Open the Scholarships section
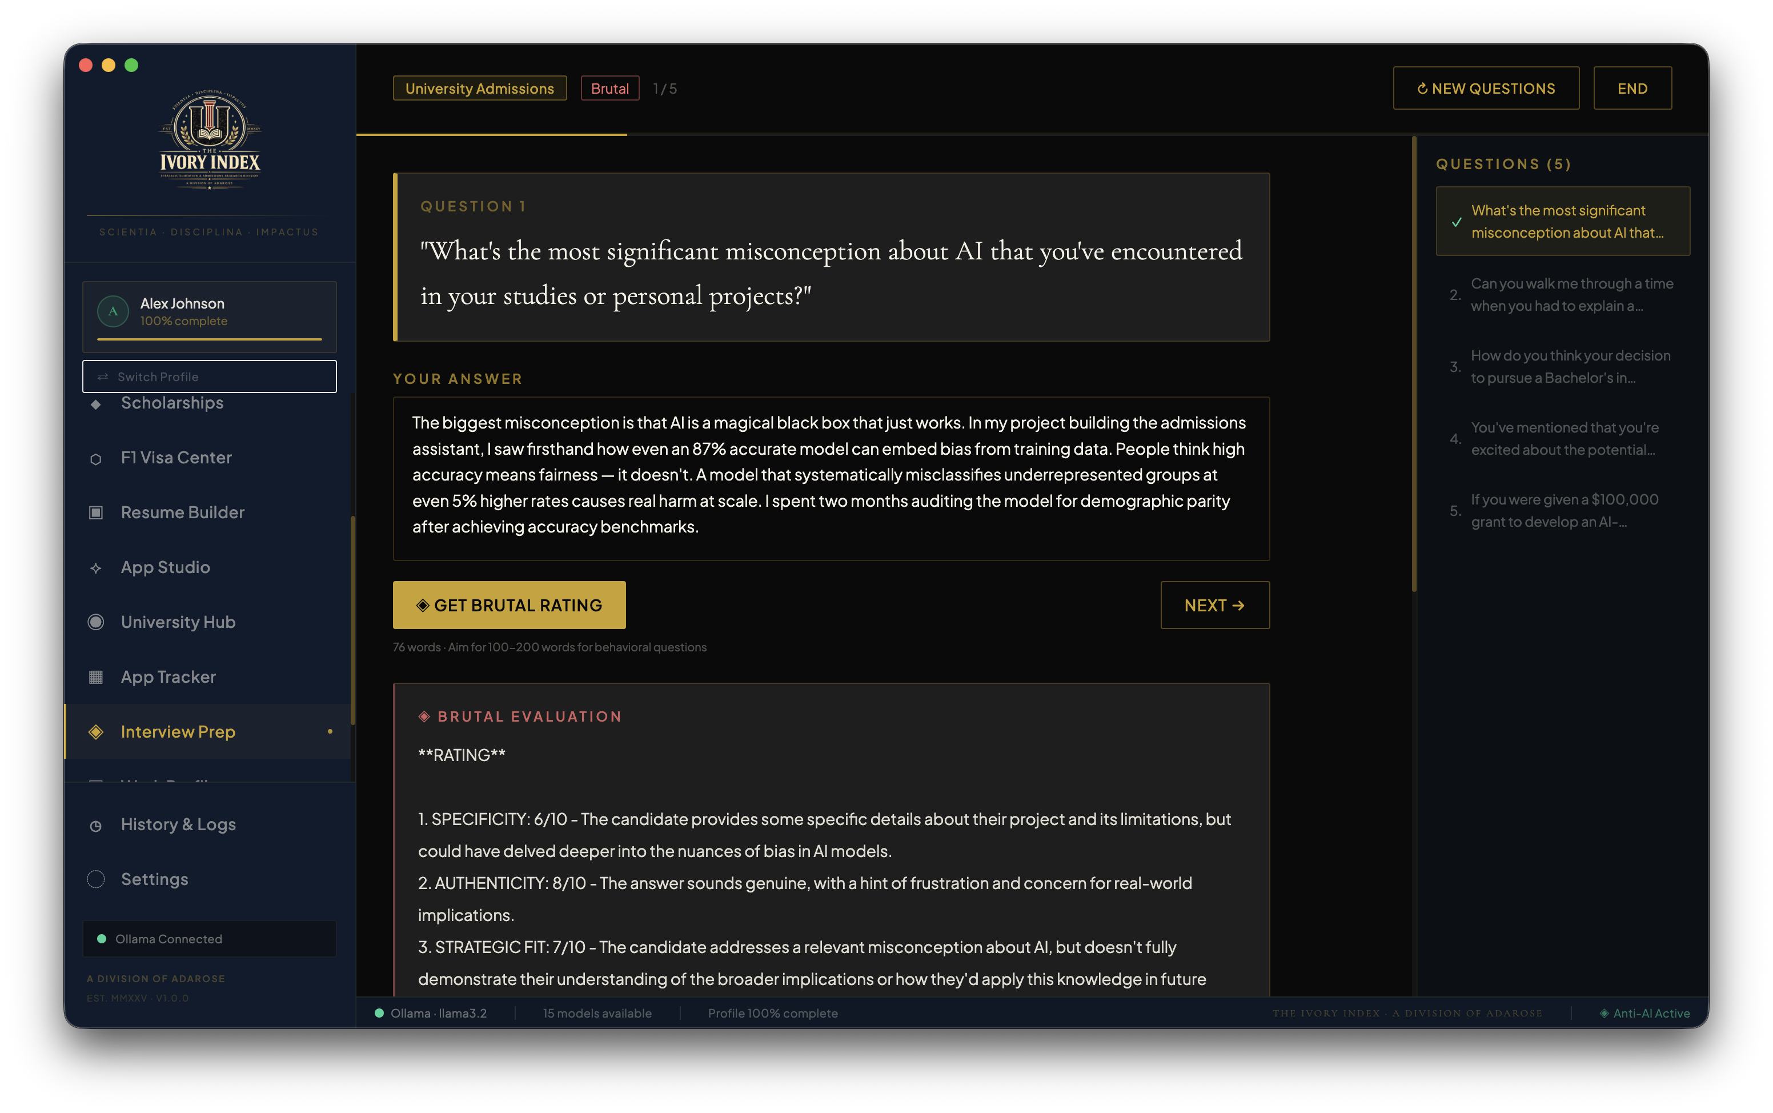The width and height of the screenshot is (1773, 1113). [208, 403]
